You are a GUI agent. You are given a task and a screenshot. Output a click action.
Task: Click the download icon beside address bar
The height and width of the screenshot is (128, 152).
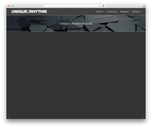pos(103,6)
